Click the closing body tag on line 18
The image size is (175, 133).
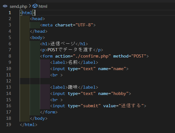coord(39,119)
